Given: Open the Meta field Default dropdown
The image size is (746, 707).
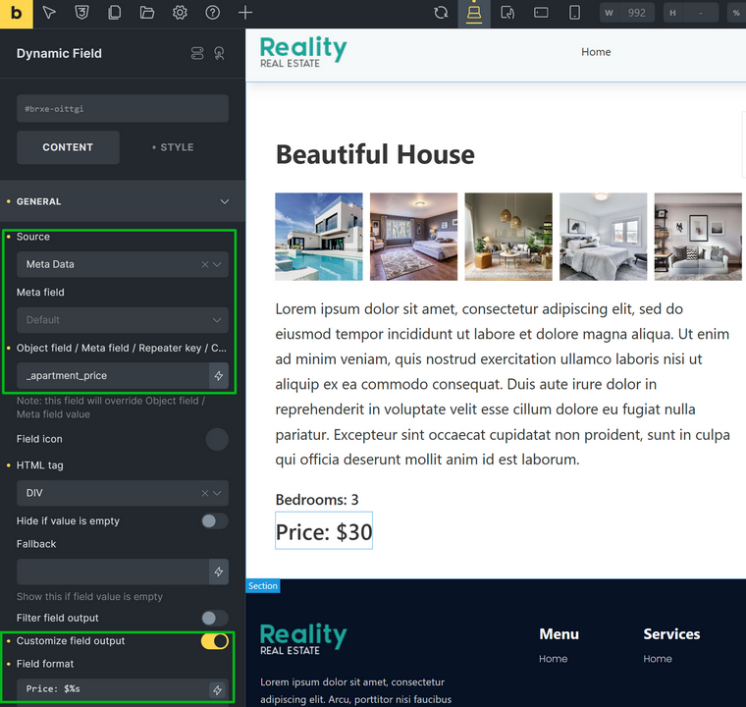Looking at the screenshot, I should (x=123, y=320).
